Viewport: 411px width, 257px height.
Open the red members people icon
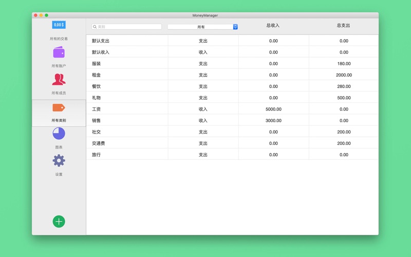59,79
